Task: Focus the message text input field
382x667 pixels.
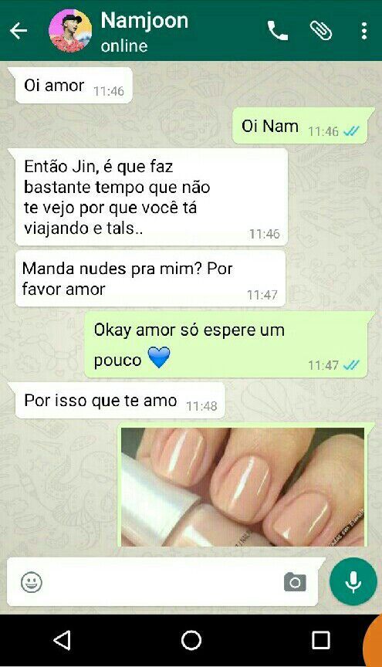Action: tap(163, 582)
